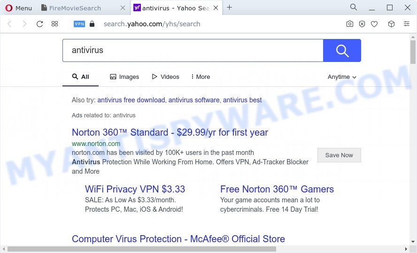Image resolution: width=417 pixels, height=253 pixels.
Task: Click the horizontal scrollbar thumb
Action: (141, 249)
